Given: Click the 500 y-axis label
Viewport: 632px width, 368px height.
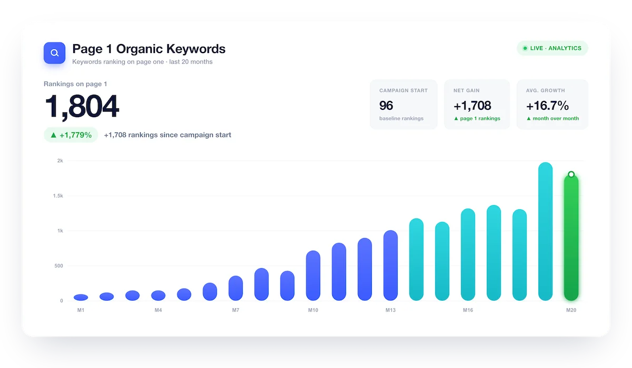Looking at the screenshot, I should (x=58, y=266).
